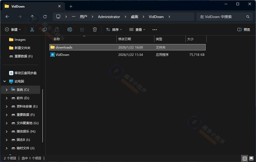Open the View (查看) menu

pos(137,29)
